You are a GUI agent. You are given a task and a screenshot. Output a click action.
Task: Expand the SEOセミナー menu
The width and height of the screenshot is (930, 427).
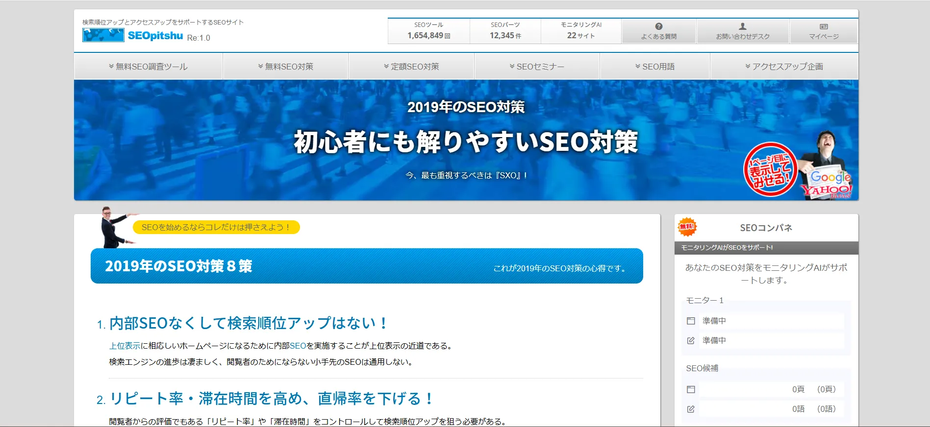[x=537, y=67]
